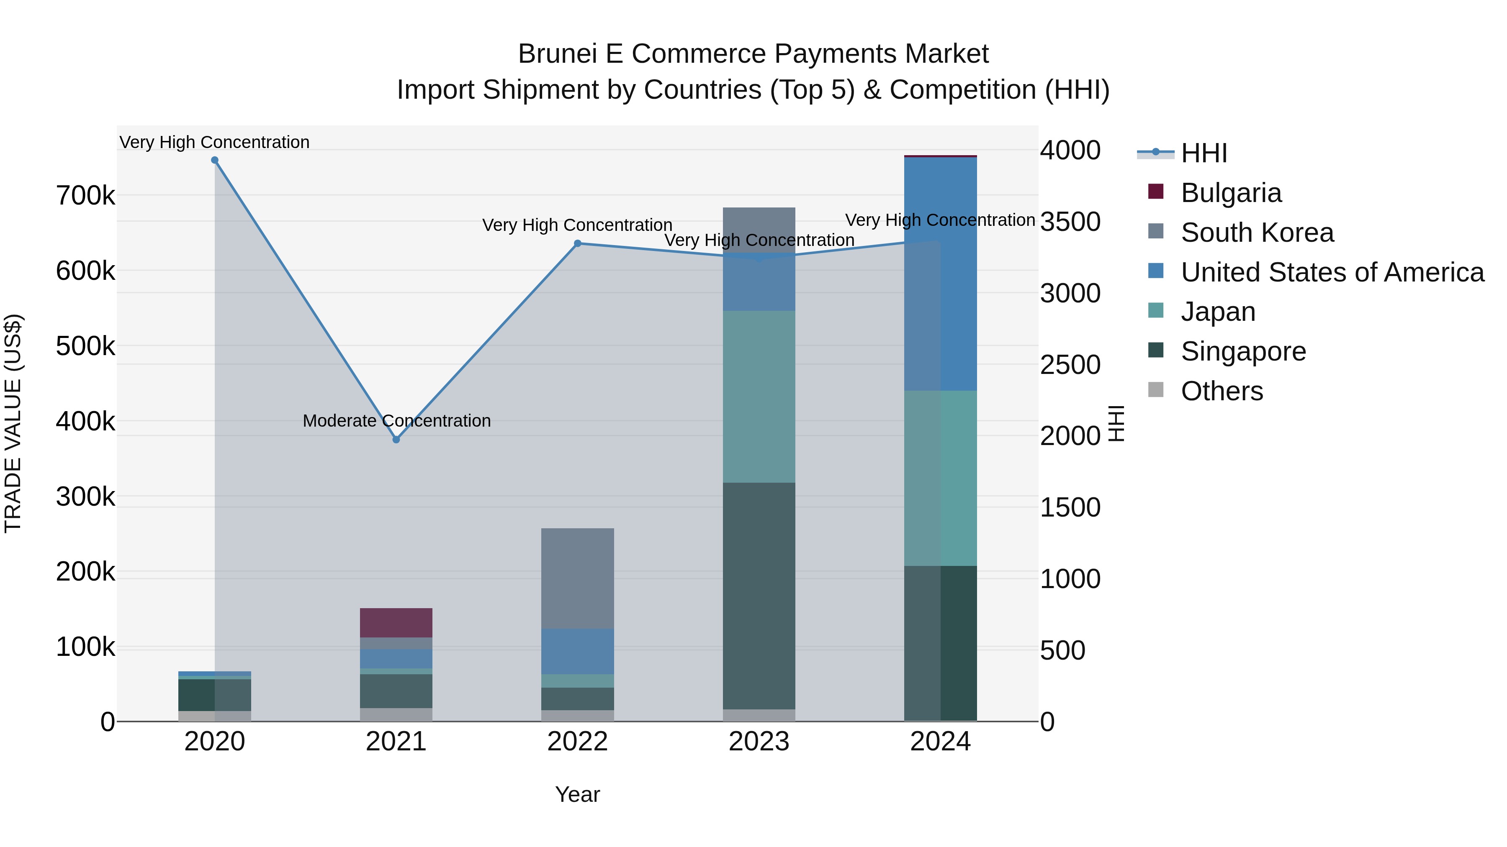Viewport: 1507px width, 847px height.
Task: Click the HHI data point for 2020
Action: (215, 160)
